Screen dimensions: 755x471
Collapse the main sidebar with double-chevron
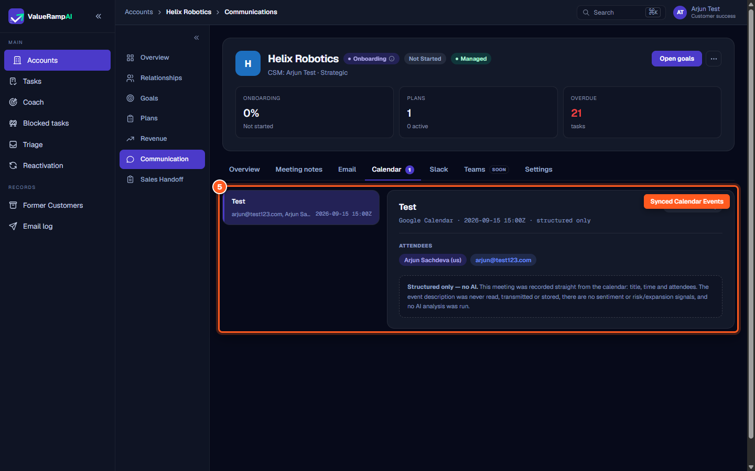click(99, 16)
